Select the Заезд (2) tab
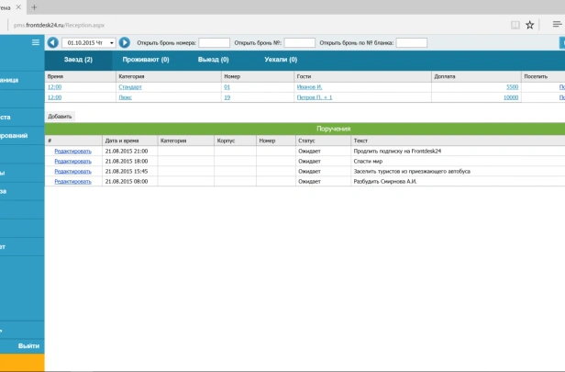The image size is (565, 372). tap(78, 60)
